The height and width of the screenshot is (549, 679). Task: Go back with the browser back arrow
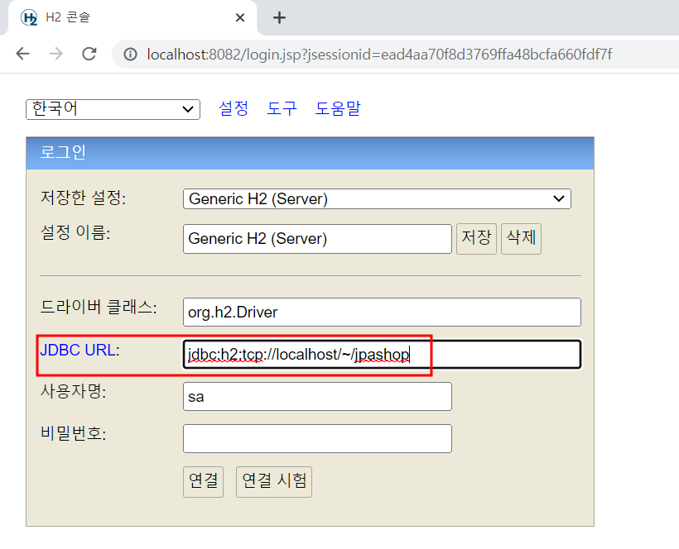pos(22,54)
